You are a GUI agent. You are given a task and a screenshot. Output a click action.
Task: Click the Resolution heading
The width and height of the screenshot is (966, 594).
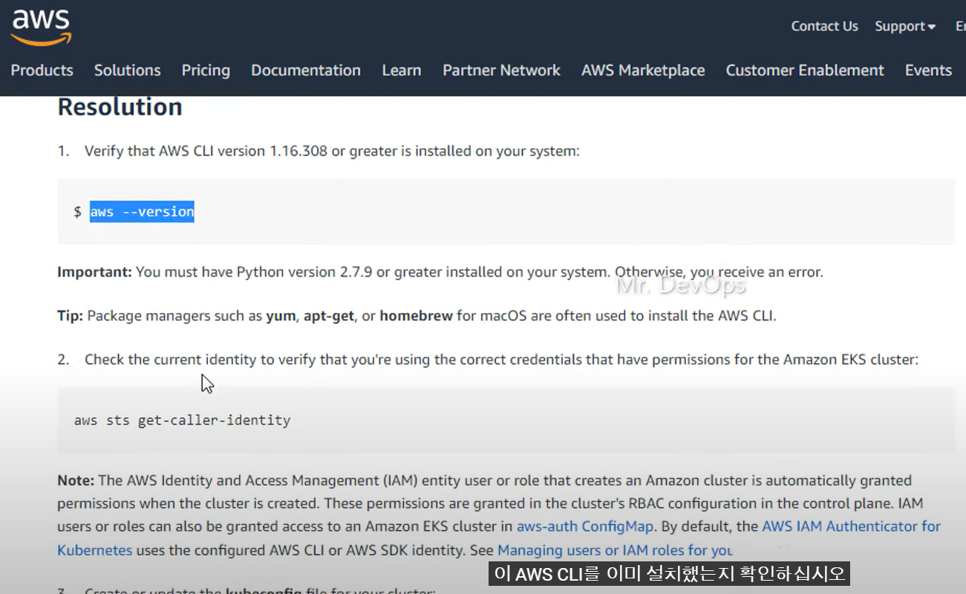(120, 107)
